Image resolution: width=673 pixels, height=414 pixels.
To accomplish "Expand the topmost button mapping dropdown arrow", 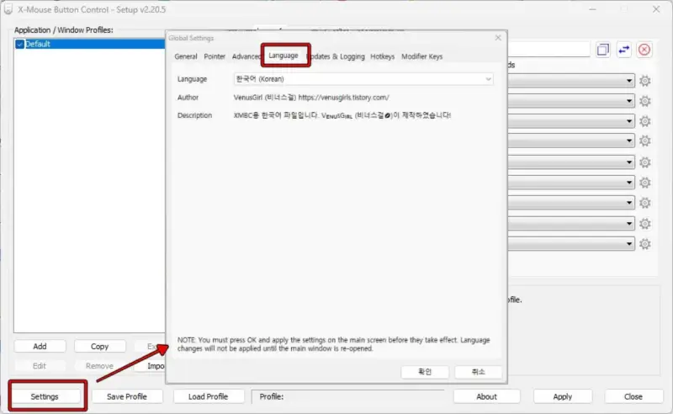I will [x=629, y=81].
